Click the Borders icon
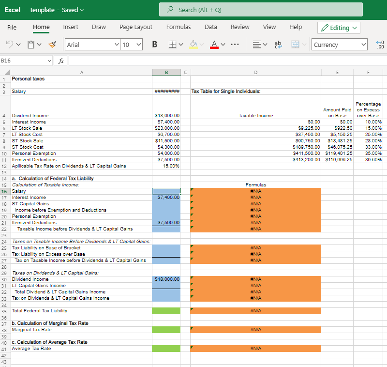The height and width of the screenshot is (367, 387). pos(172,45)
